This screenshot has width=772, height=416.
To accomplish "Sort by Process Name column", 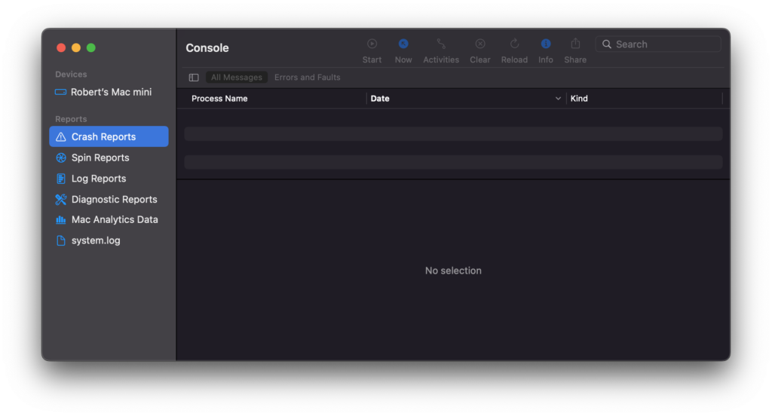I will point(219,99).
